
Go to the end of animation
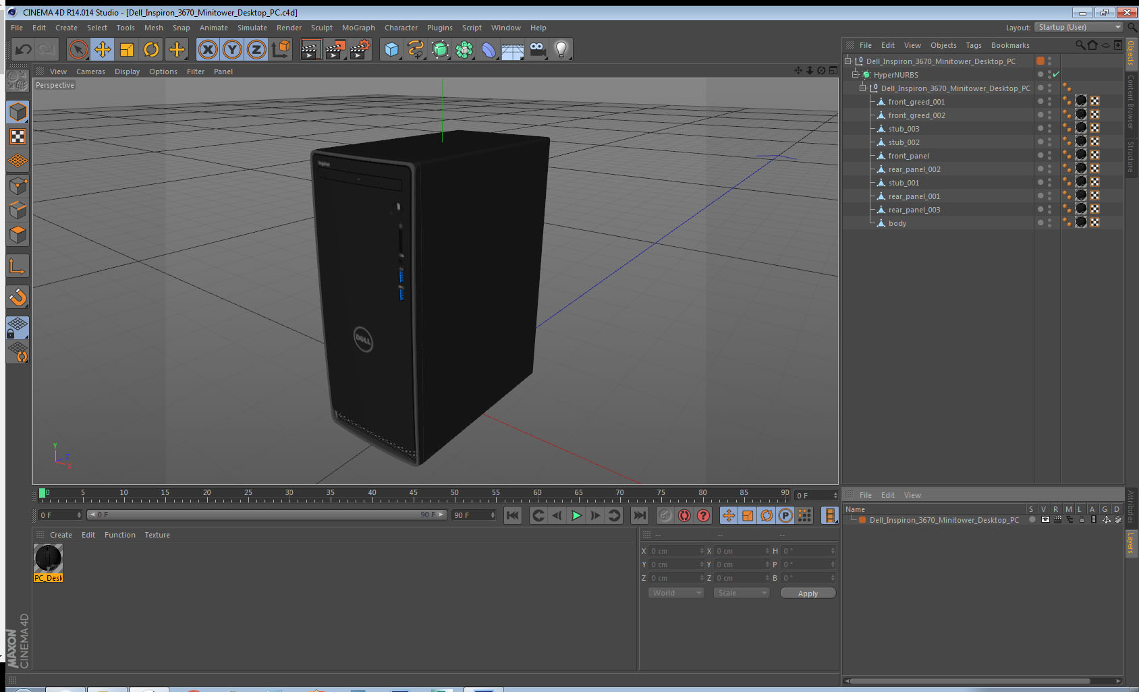tap(639, 515)
